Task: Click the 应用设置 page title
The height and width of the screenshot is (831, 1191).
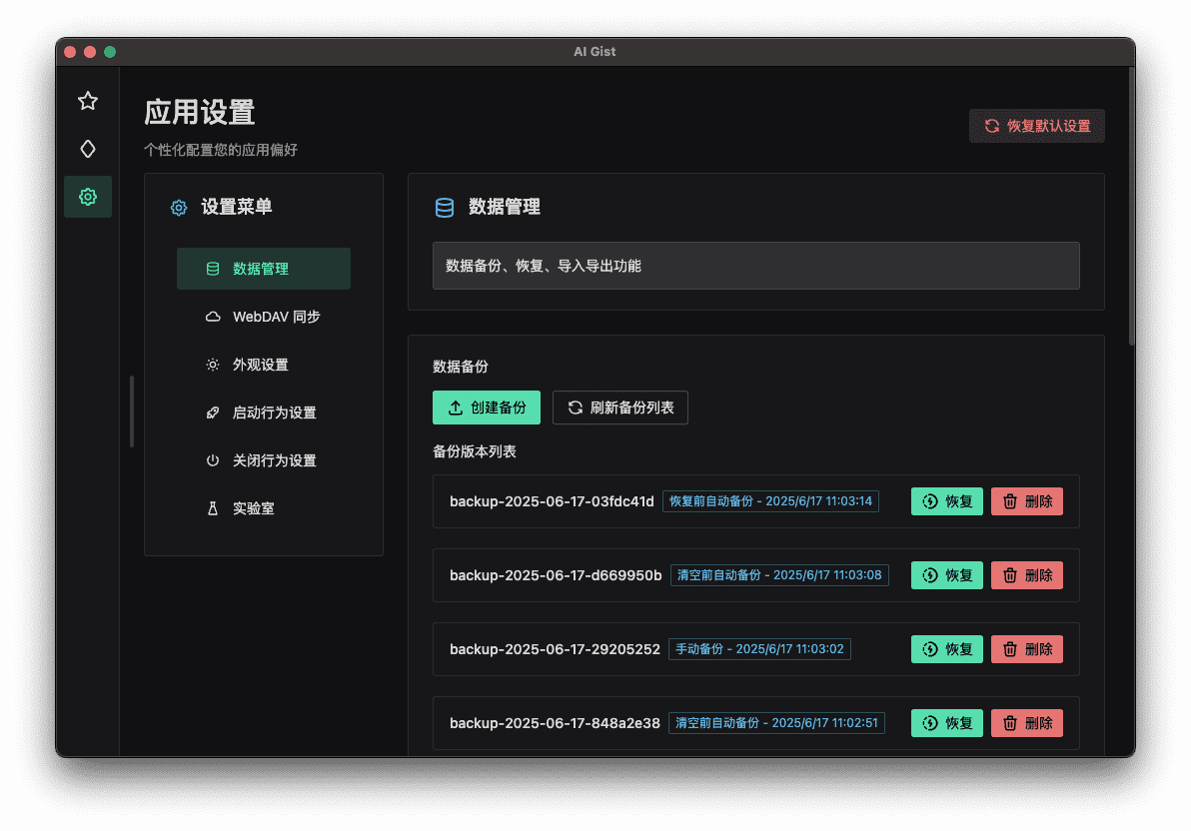Action: coord(199,113)
